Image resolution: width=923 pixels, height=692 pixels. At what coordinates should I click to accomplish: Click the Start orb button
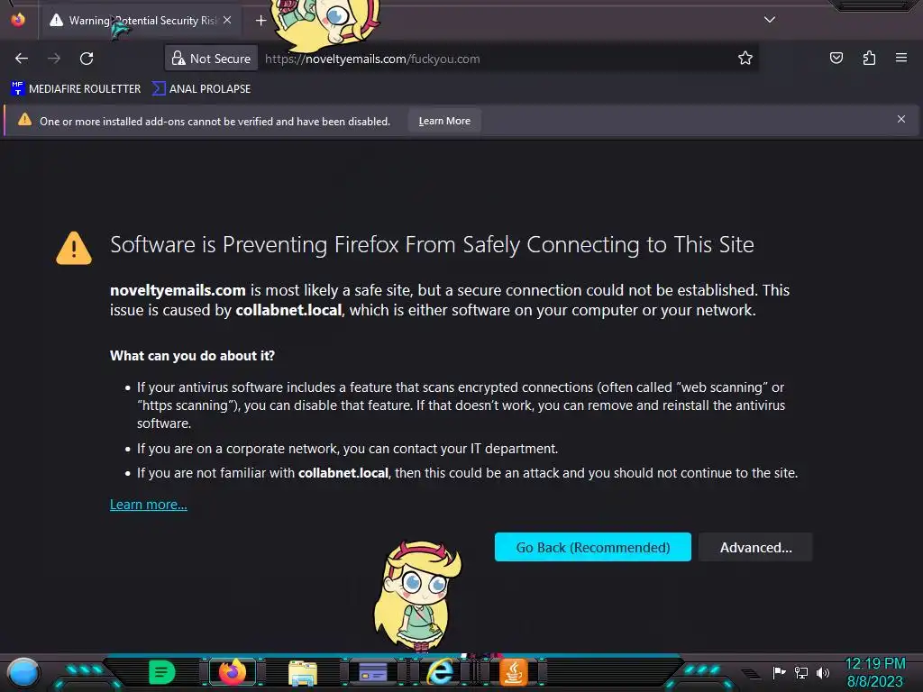(23, 672)
